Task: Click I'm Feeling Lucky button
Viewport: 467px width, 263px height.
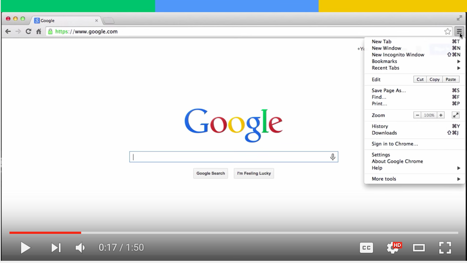Action: (x=254, y=173)
